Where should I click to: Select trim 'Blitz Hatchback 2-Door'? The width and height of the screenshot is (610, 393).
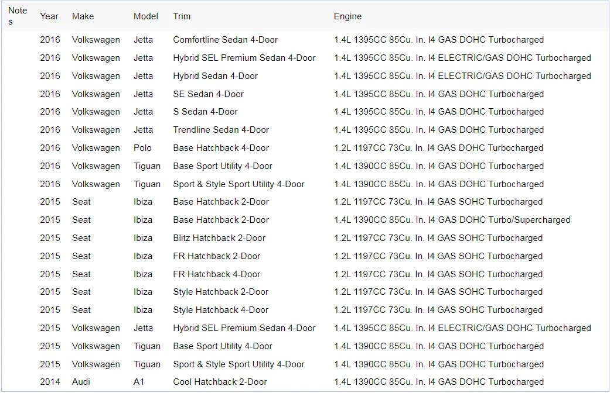click(219, 237)
